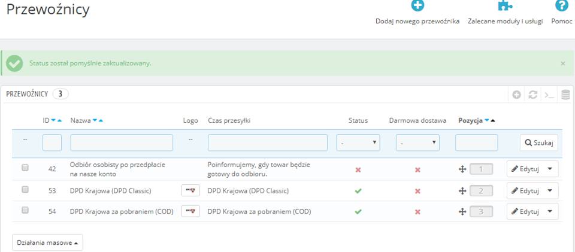Viewport: 575px width, 252px height.
Task: Sort ID column ascending
Action: coord(59,120)
